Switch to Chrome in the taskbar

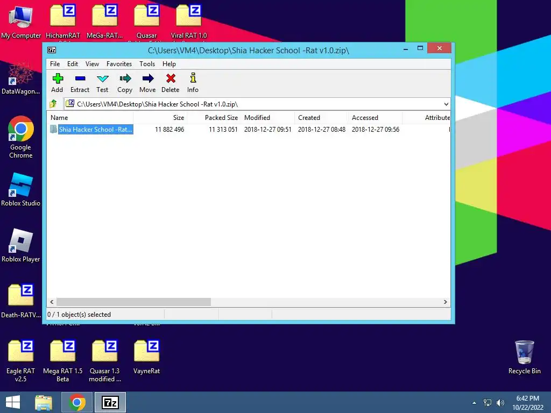(x=77, y=402)
